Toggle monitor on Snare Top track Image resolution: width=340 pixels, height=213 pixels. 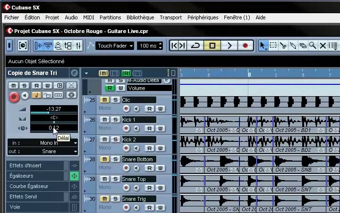click(136, 188)
